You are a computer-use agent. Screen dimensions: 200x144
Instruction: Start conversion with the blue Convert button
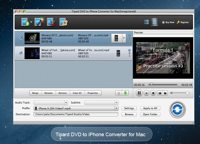[x=177, y=110]
